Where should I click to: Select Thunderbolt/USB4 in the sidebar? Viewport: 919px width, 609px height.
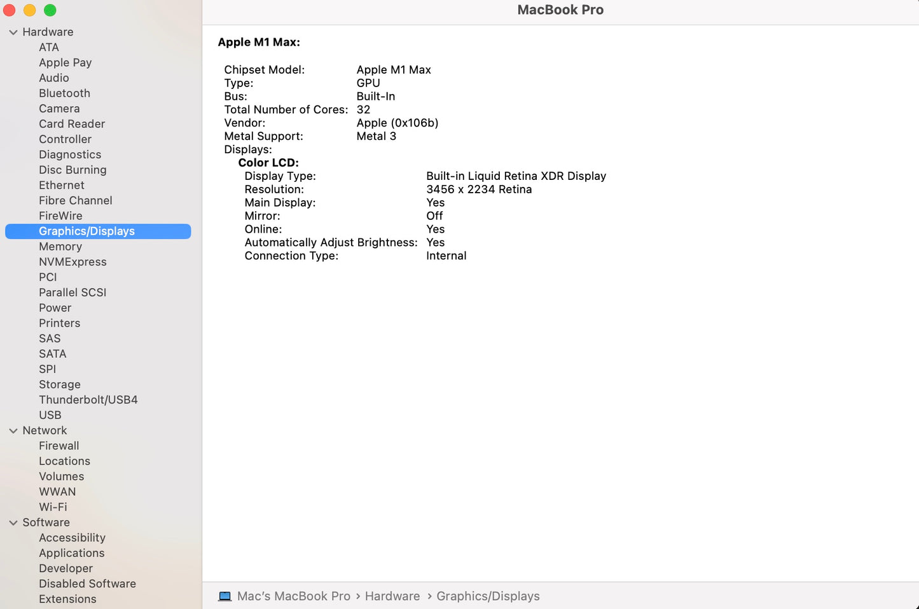(88, 400)
